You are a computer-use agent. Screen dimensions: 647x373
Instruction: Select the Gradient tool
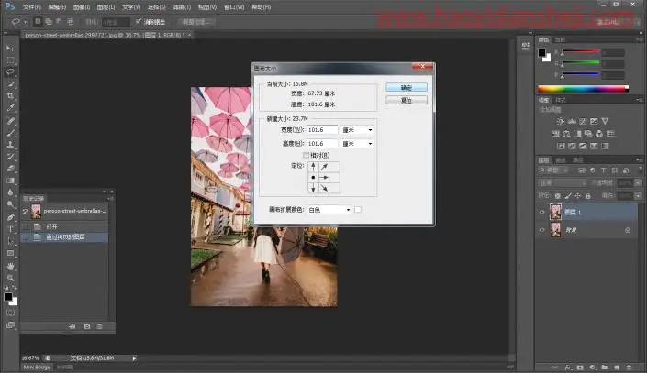click(x=10, y=181)
